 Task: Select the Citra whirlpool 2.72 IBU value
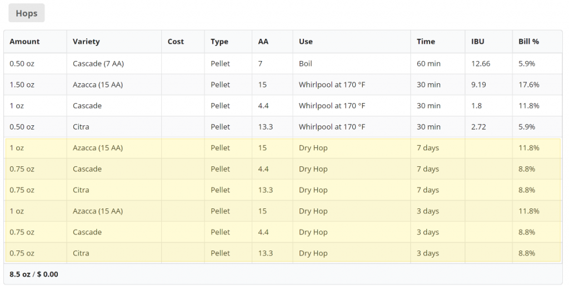[x=478, y=127]
